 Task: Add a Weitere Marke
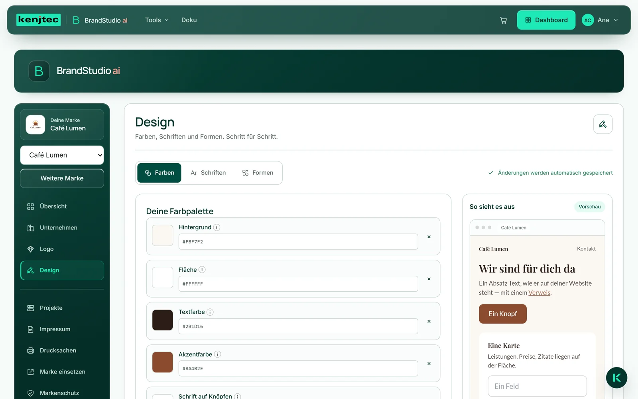[x=62, y=178]
